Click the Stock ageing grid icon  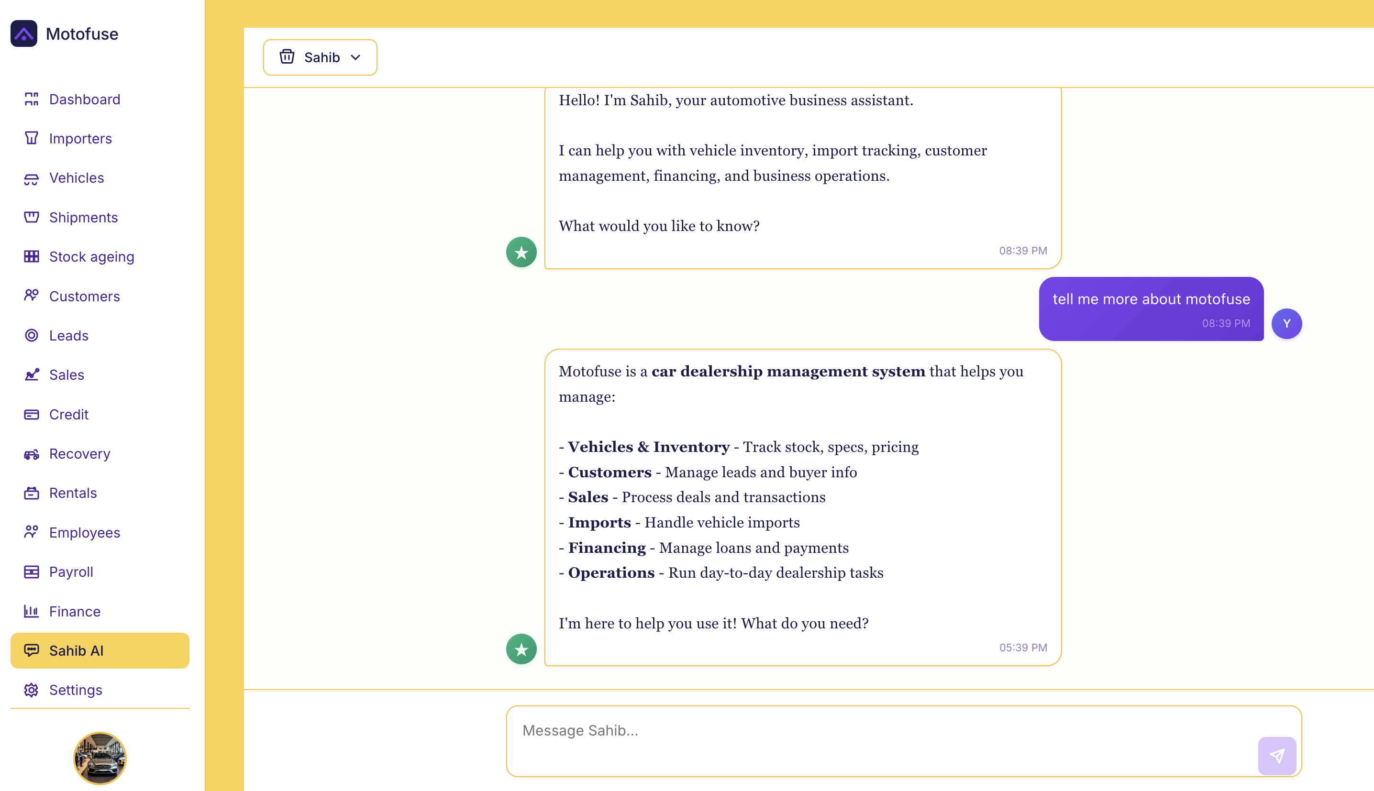pos(32,256)
